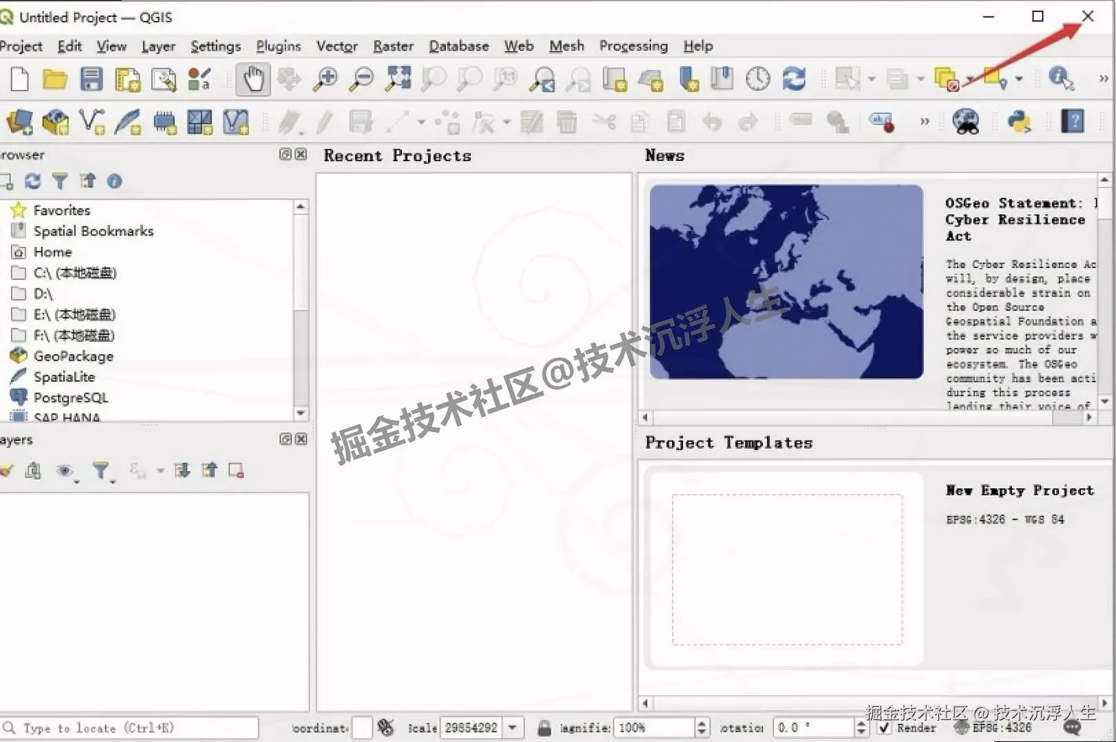Viewport: 1116px width, 742px height.
Task: Open the Edit menu
Action: click(70, 46)
